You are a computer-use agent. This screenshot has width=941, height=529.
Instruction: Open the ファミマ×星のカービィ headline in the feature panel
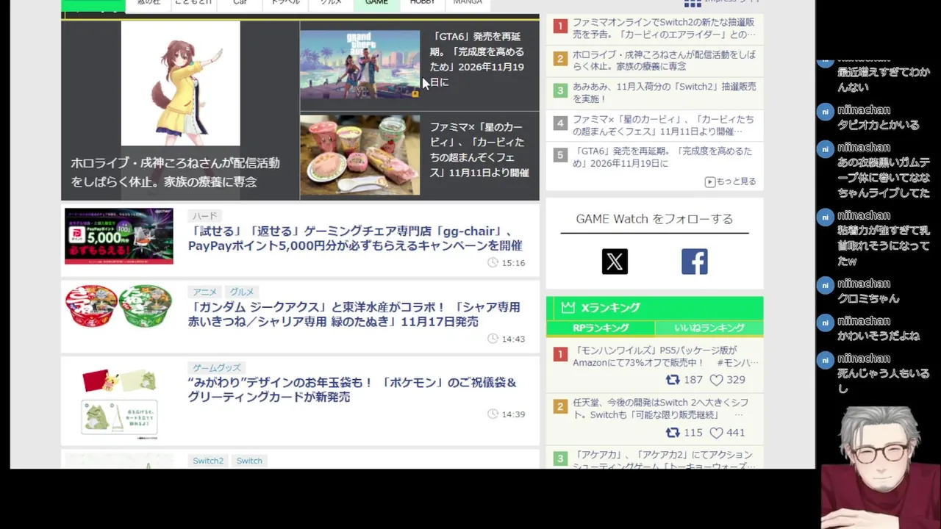click(479, 150)
